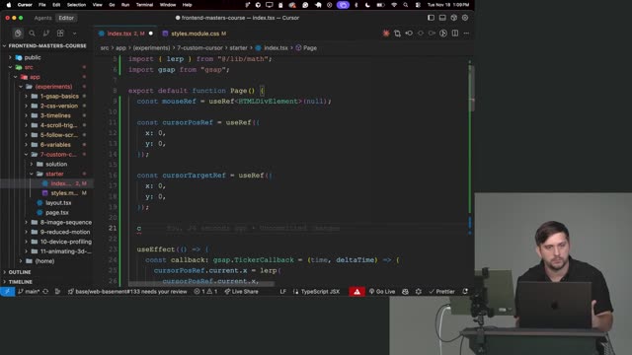This screenshot has width=632, height=355.
Task: Click the Page symbol breadcrumb
Action: coord(306,48)
